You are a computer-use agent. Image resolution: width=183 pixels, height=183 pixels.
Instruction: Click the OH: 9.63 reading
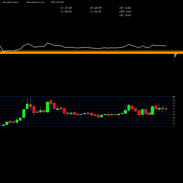[x=125, y=11]
